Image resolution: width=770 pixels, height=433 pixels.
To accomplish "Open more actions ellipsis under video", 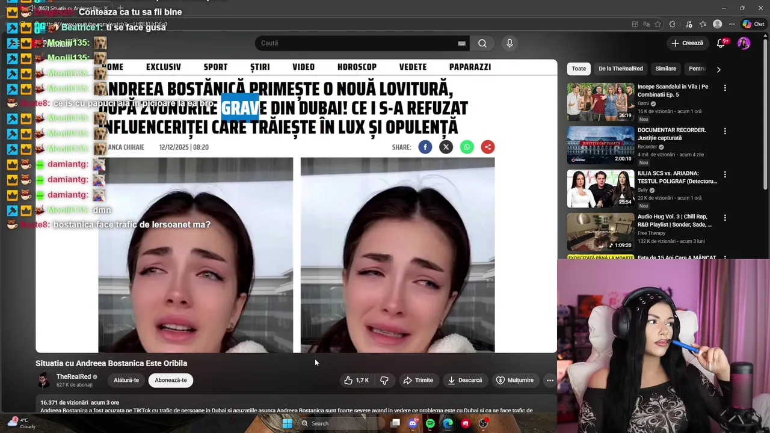I will coord(550,380).
